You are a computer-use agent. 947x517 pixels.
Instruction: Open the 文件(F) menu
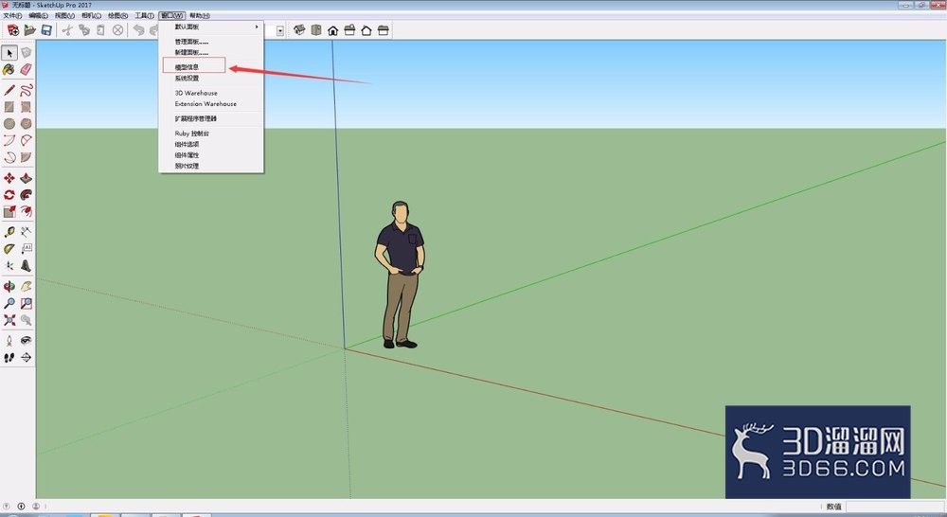(12, 16)
